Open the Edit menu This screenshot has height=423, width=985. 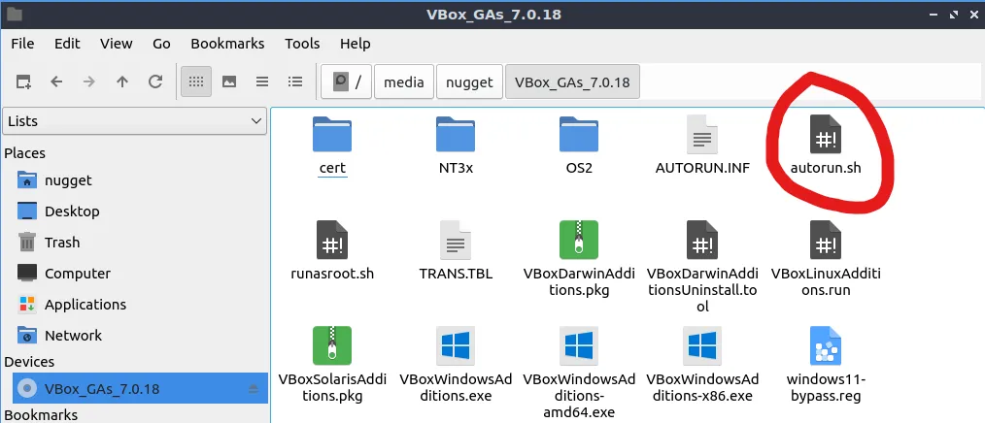point(67,44)
